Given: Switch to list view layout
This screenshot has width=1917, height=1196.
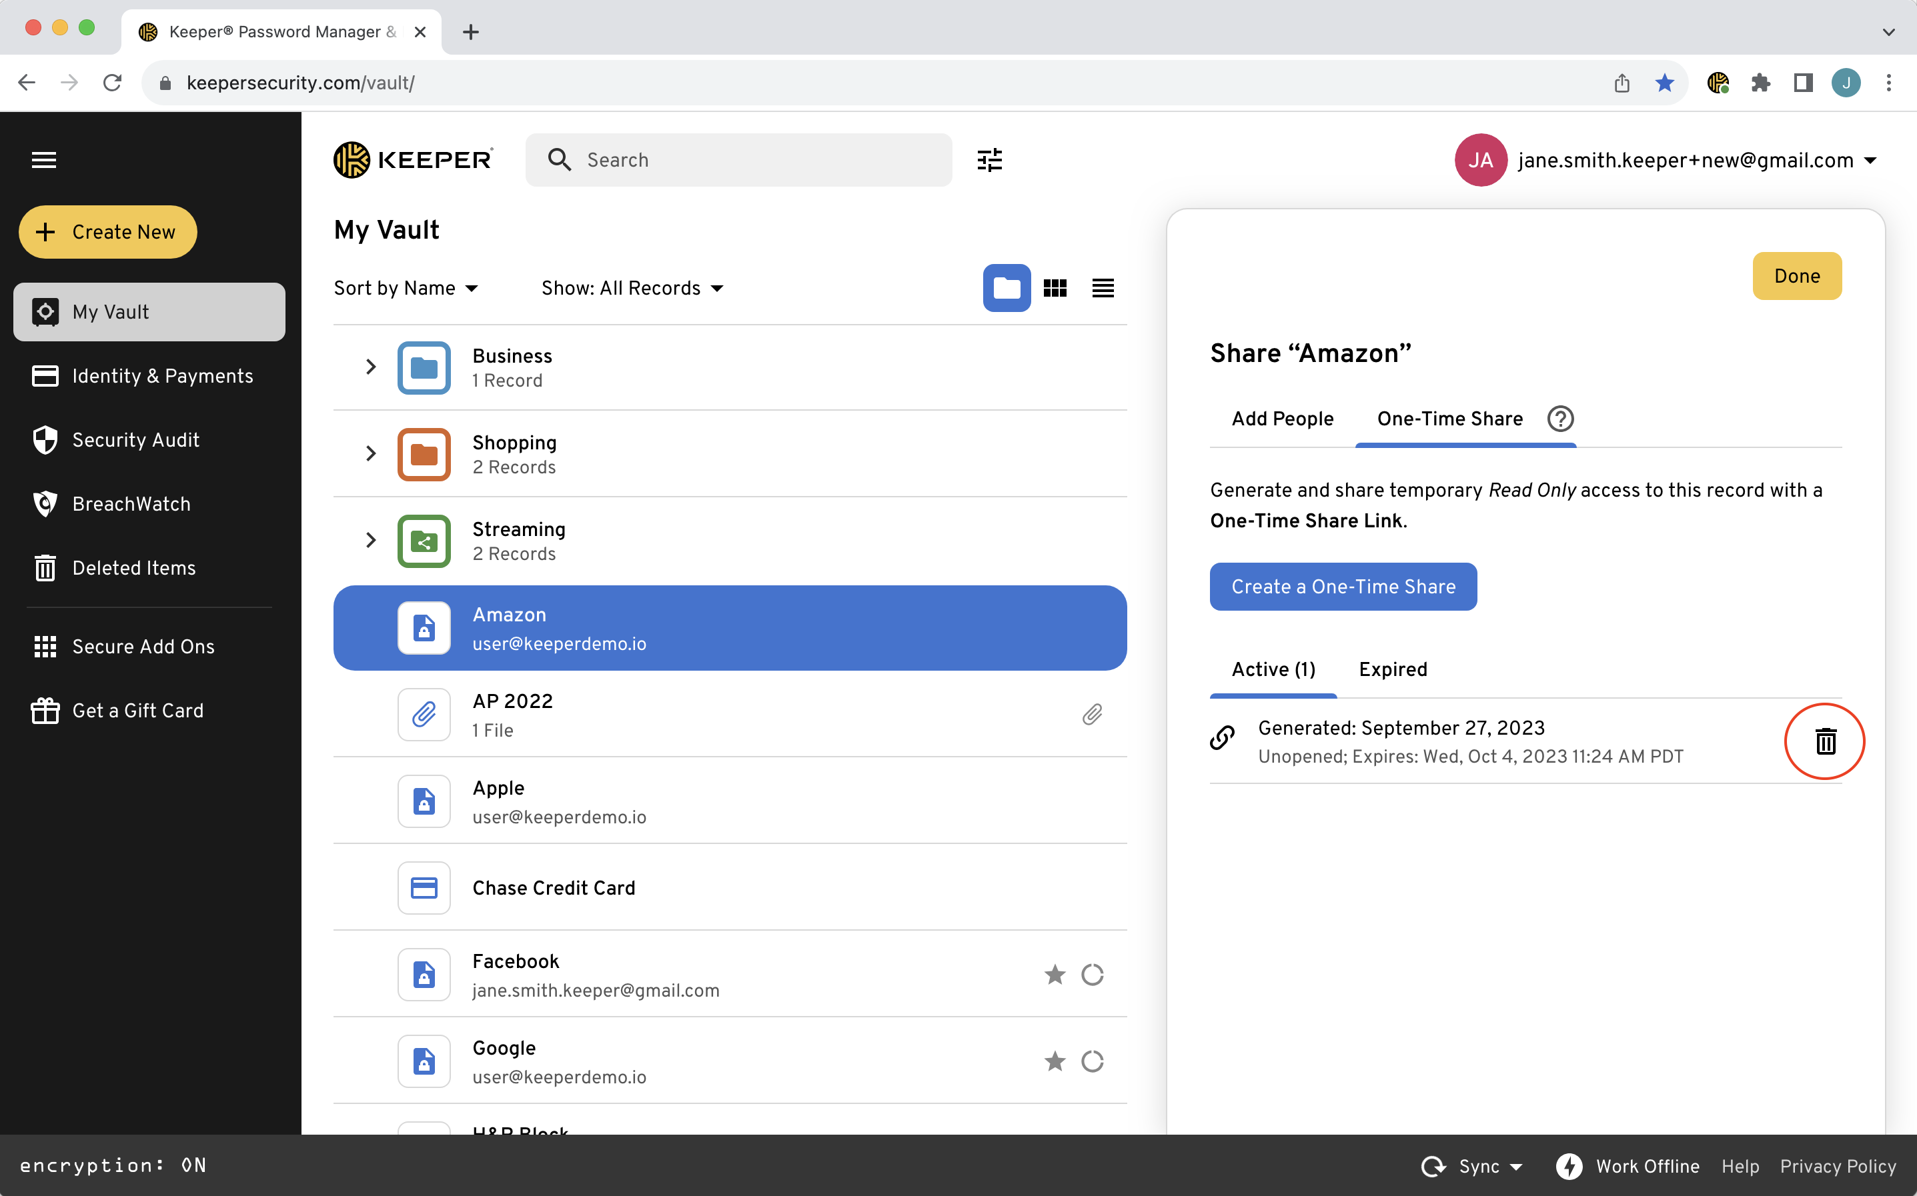Looking at the screenshot, I should pyautogui.click(x=1103, y=288).
